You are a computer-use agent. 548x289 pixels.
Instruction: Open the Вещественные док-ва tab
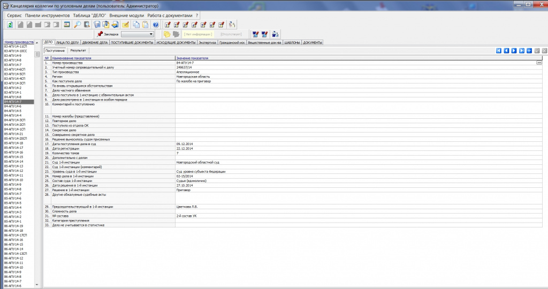tap(264, 43)
